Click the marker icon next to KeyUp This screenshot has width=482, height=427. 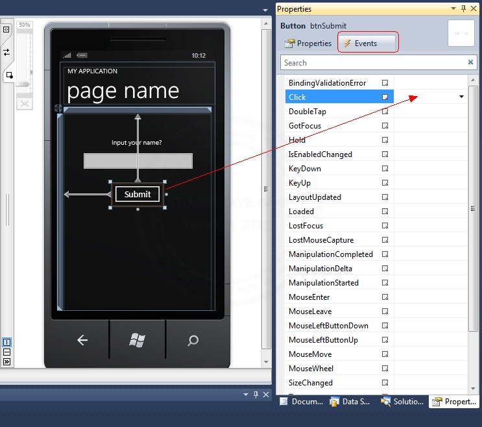[385, 182]
